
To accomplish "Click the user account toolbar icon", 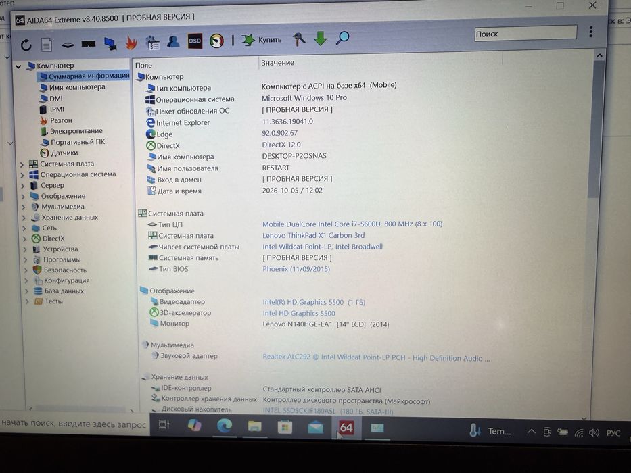I will click(173, 41).
